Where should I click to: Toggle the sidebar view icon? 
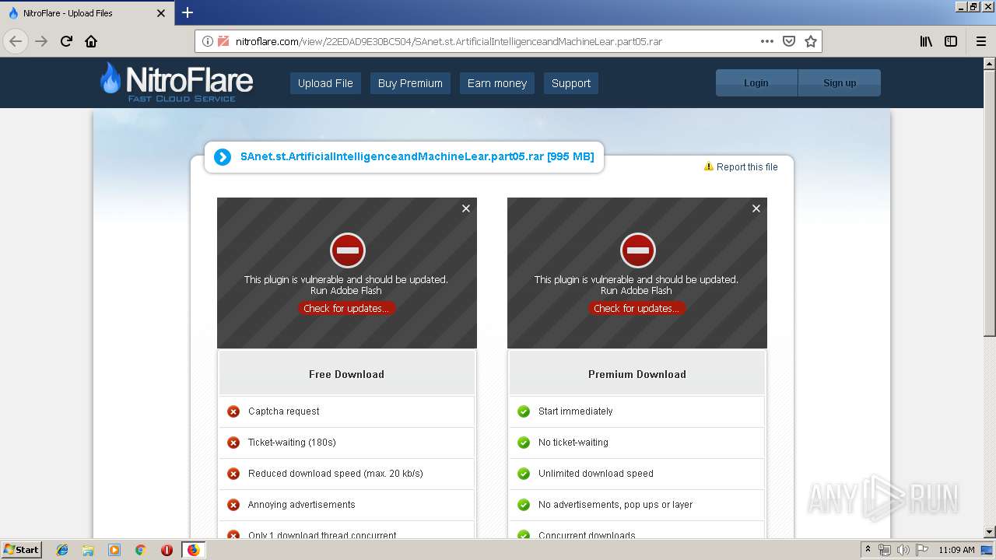pyautogui.click(x=951, y=41)
